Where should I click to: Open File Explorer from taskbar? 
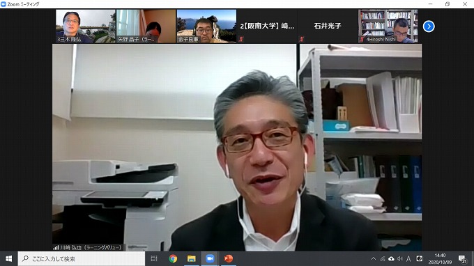[192, 259]
